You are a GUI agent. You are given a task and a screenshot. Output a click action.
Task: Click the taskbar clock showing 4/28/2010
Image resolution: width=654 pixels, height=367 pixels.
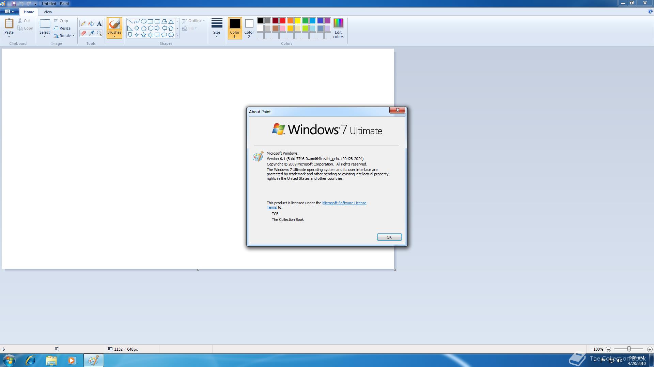637,361
